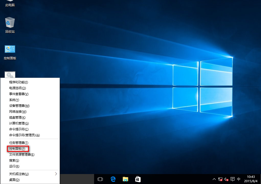Select the 控制面板 desktop shortcut icon

10,52
